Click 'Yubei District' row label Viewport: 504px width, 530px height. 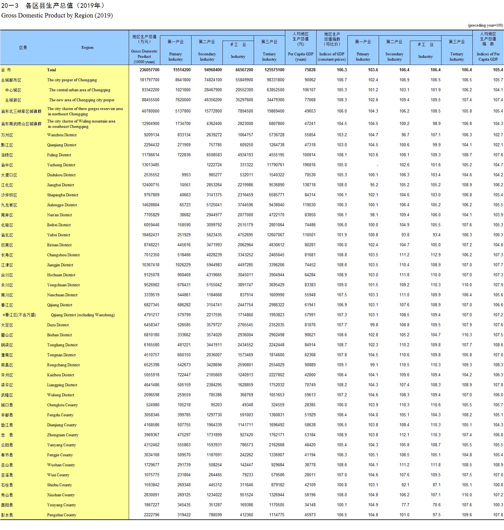pos(58,235)
